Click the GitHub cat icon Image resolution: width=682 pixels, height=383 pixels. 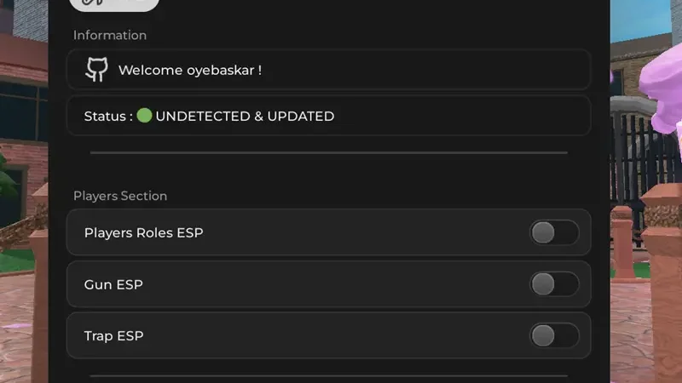tap(96, 70)
